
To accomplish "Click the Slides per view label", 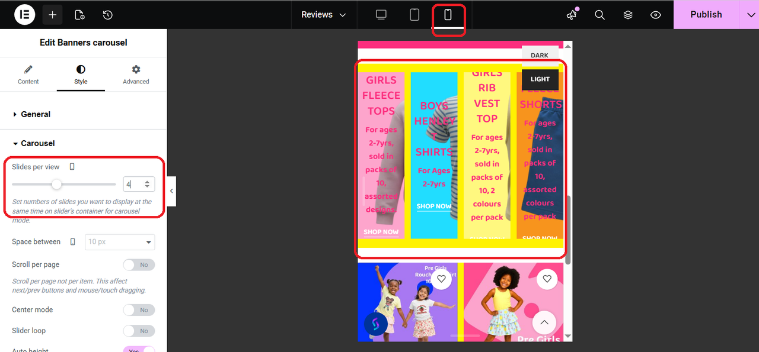I will (x=36, y=167).
